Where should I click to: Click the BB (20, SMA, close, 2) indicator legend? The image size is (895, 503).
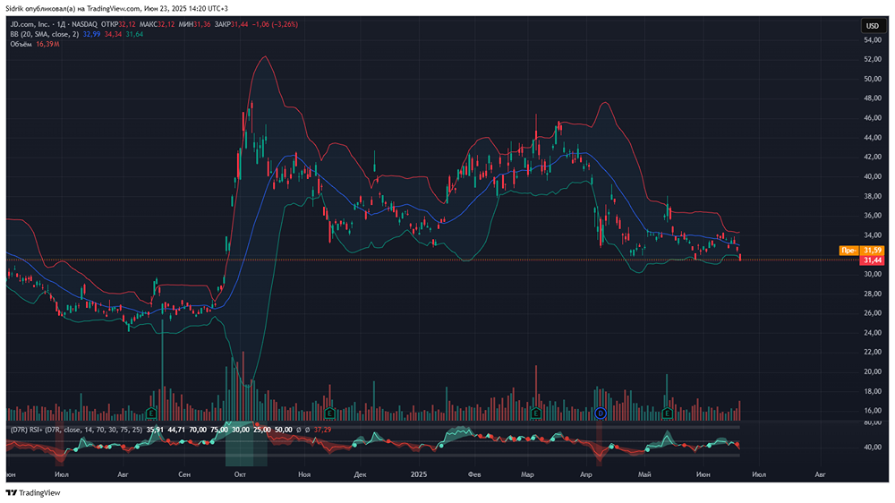(x=44, y=34)
